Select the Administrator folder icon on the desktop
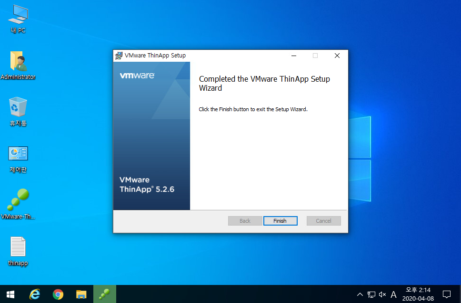The image size is (461, 303). 18,66
